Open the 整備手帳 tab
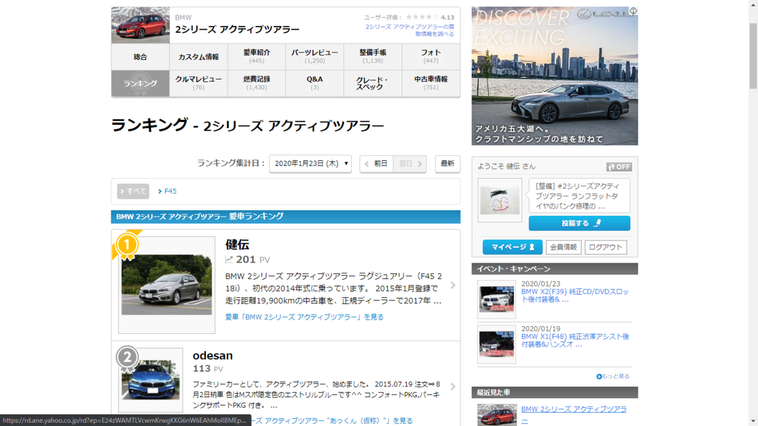Image resolution: width=758 pixels, height=426 pixels. tap(373, 57)
